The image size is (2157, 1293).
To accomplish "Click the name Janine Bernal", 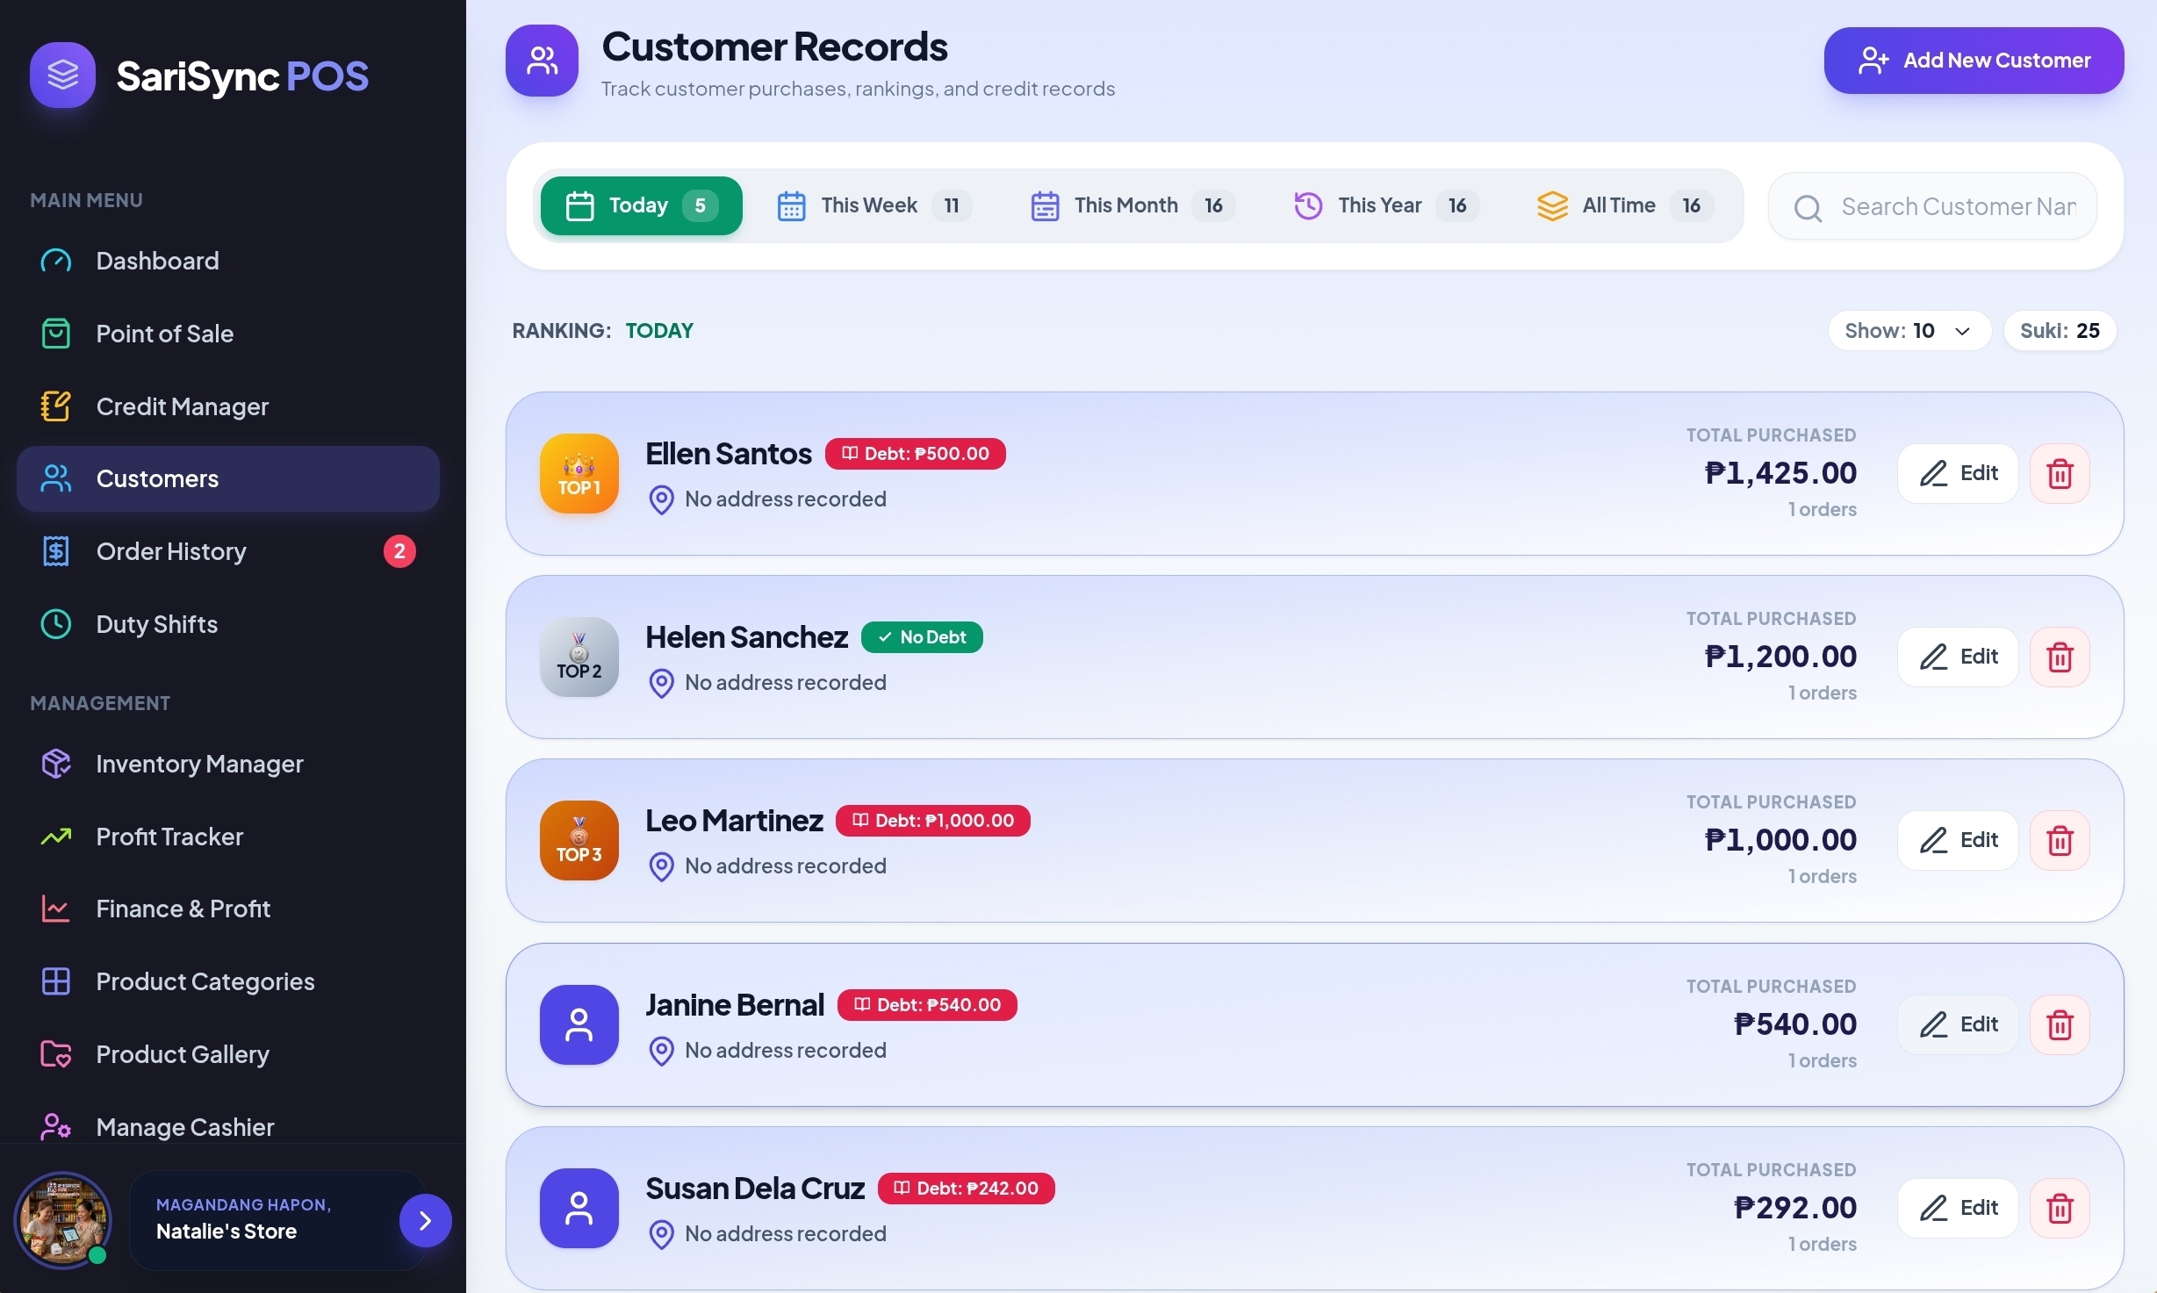I will pyautogui.click(x=735, y=1005).
